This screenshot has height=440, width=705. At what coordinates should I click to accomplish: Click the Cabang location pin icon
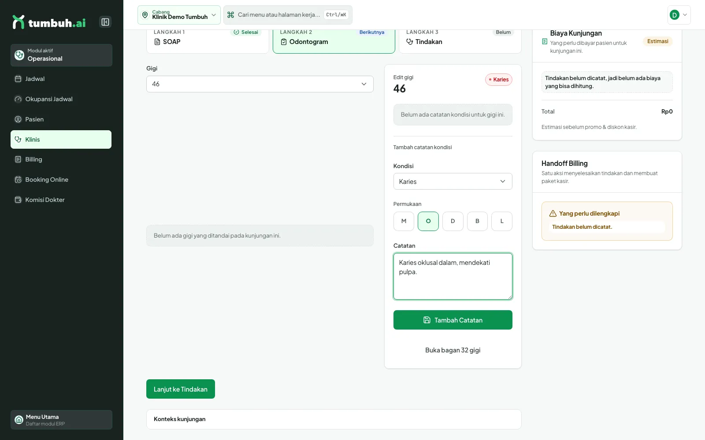[x=145, y=15]
